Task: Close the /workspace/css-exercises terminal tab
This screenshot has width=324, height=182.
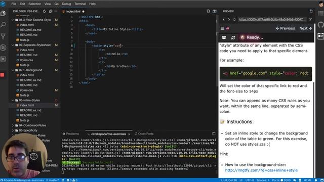Action: coord(129,134)
